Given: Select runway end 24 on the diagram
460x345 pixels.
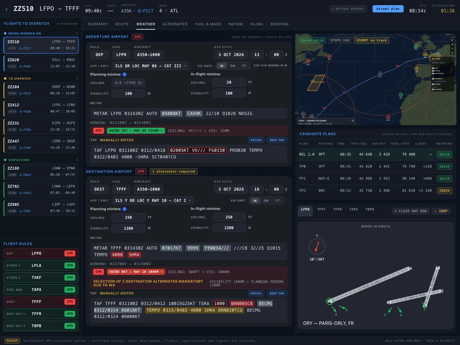Looking at the screenshot, I should click(x=409, y=268).
